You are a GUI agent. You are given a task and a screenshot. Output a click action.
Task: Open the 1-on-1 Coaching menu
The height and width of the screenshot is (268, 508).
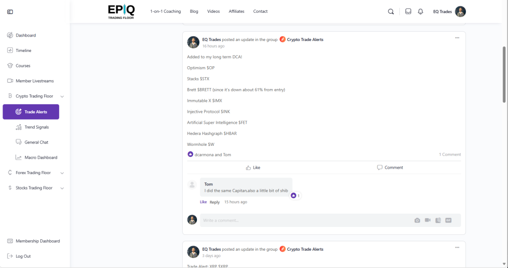tap(166, 11)
